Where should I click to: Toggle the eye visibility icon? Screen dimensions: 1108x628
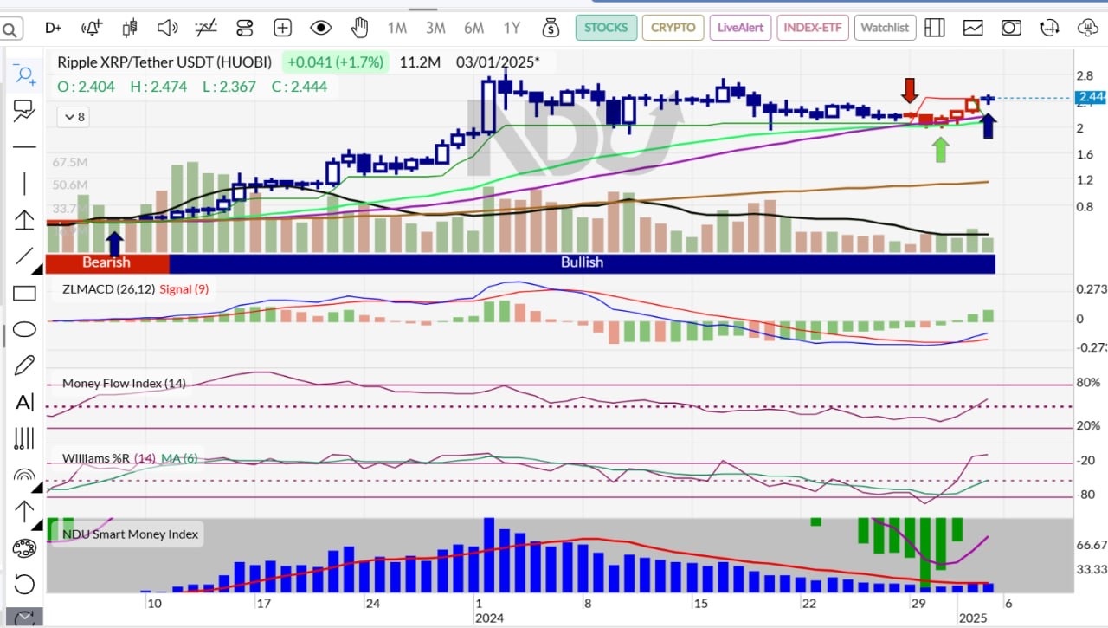point(321,28)
